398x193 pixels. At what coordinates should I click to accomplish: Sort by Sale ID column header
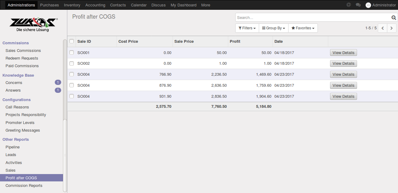coord(96,41)
